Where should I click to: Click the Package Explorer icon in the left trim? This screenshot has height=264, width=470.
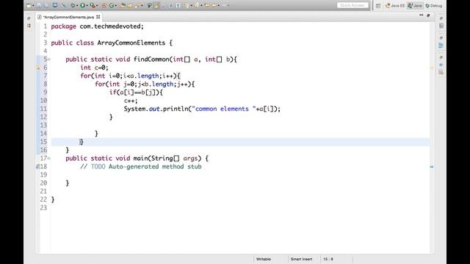tap(29, 26)
